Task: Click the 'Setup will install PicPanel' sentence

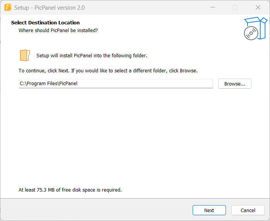Action: pos(92,56)
